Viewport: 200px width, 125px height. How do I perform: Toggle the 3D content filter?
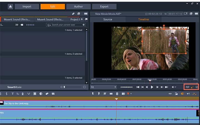pyautogui.click(x=17, y=25)
